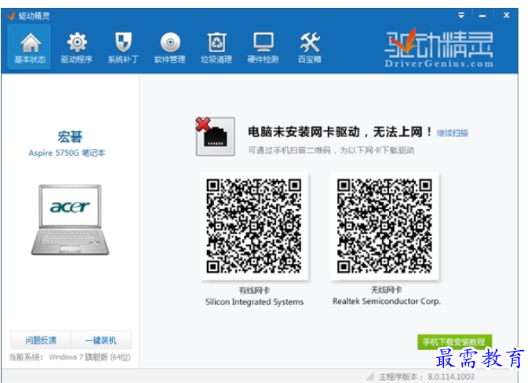Image resolution: width=531 pixels, height=383 pixels.
Task: Click the Windows 7 旗舰版 system text
Action: [x=89, y=357]
